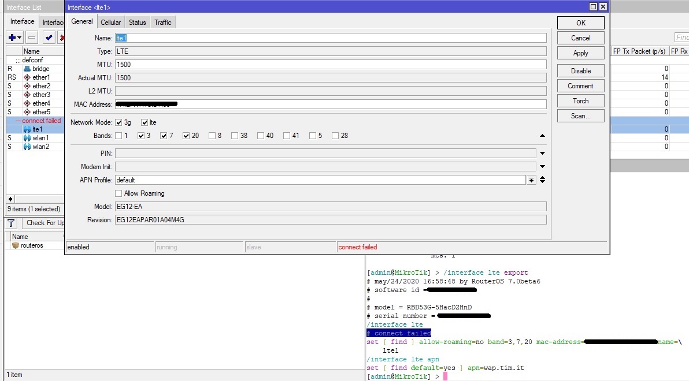
Task: Select the ether1 interface icon
Action: [x=27, y=77]
